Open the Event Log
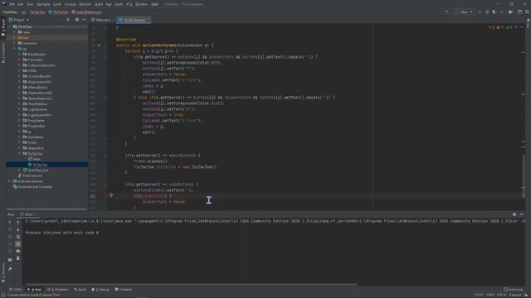This screenshot has height=298, width=531. (x=514, y=290)
